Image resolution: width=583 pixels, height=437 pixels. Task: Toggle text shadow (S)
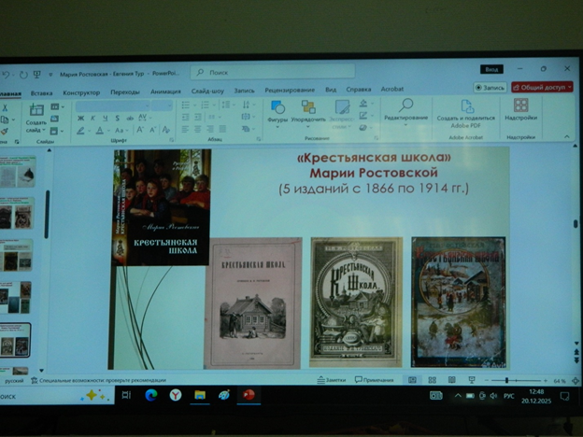pyautogui.click(x=117, y=119)
